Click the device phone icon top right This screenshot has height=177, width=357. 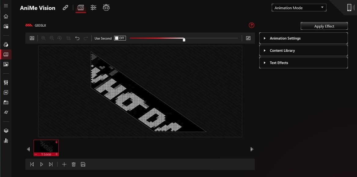click(x=349, y=8)
